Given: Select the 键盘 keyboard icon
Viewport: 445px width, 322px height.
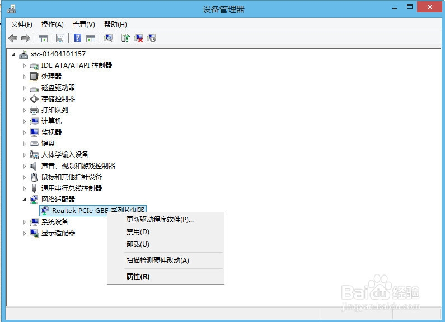Looking at the screenshot, I should click(34, 144).
